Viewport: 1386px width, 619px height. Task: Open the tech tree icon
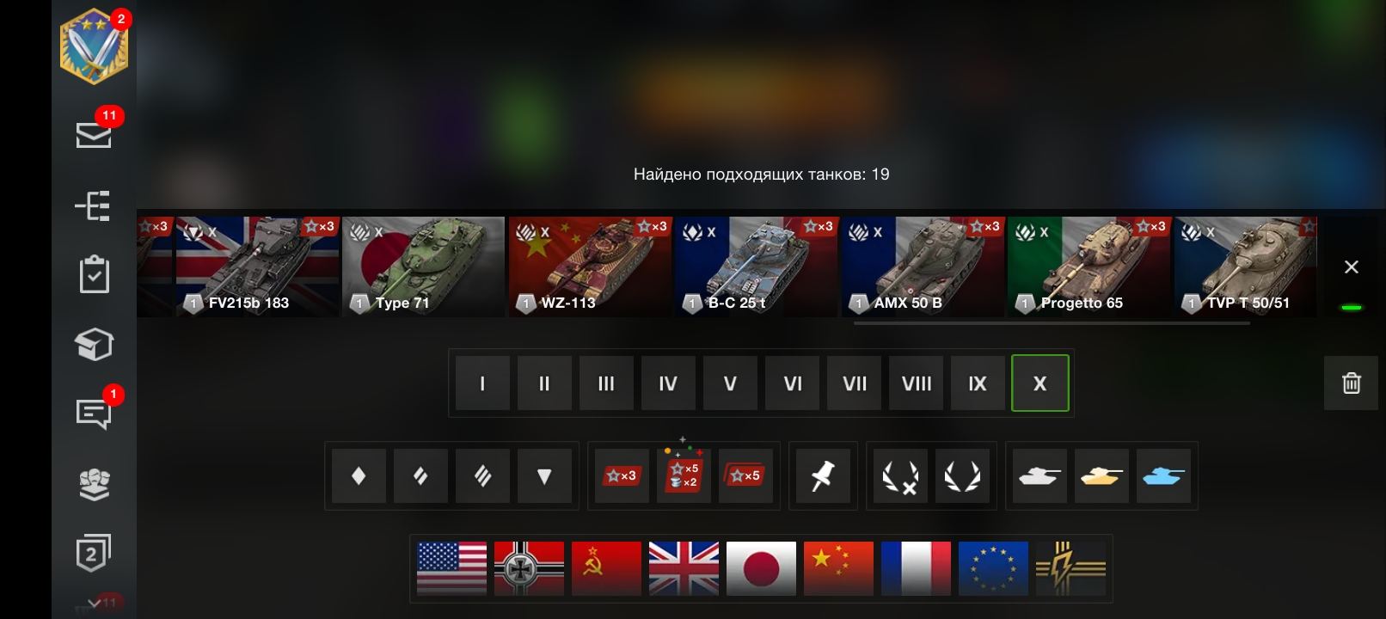click(93, 205)
